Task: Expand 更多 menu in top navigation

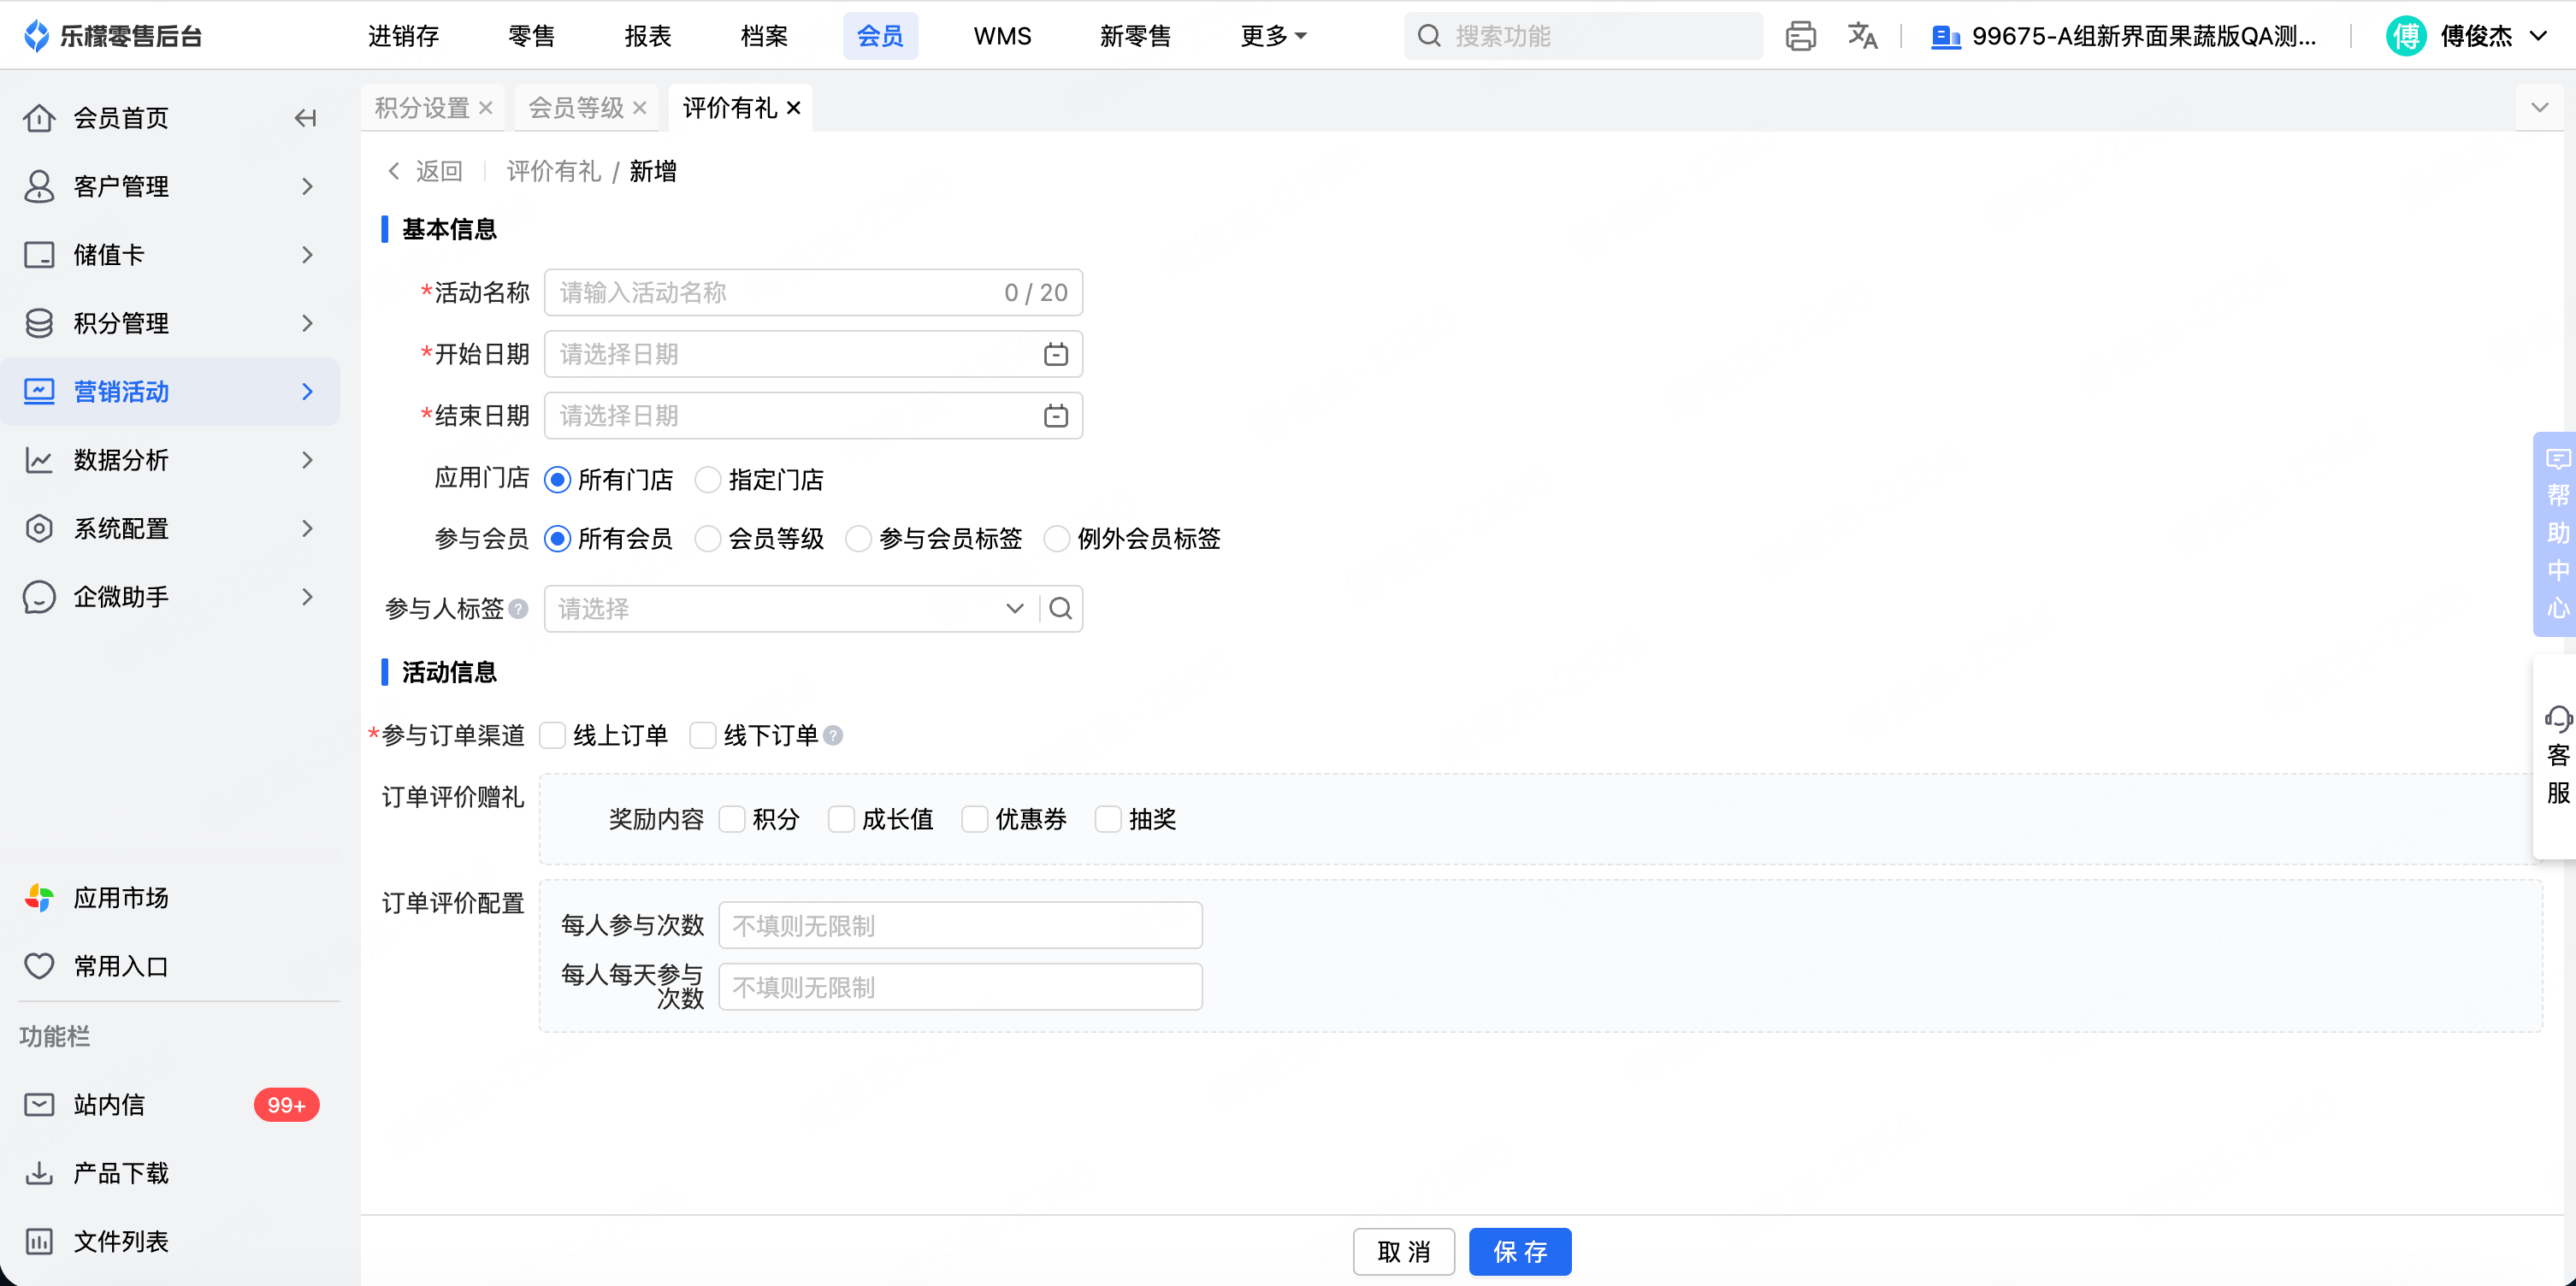Action: coord(1272,36)
